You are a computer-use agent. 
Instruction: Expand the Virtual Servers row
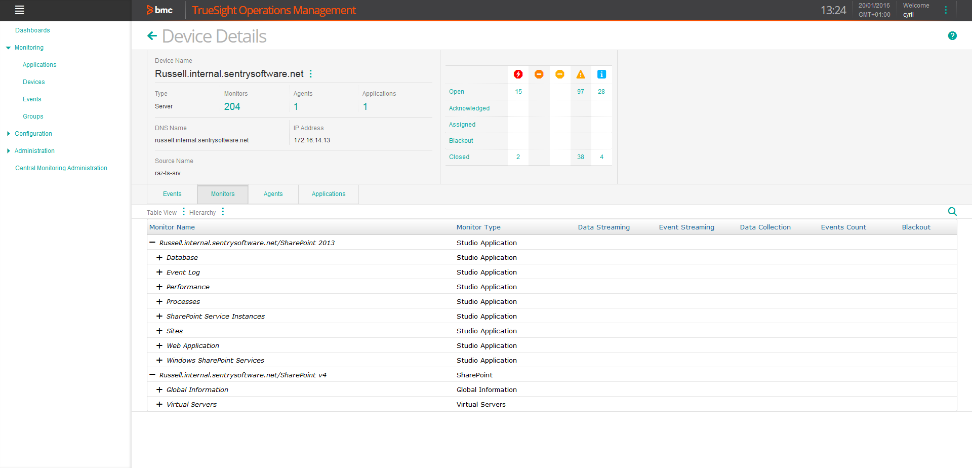coord(159,404)
